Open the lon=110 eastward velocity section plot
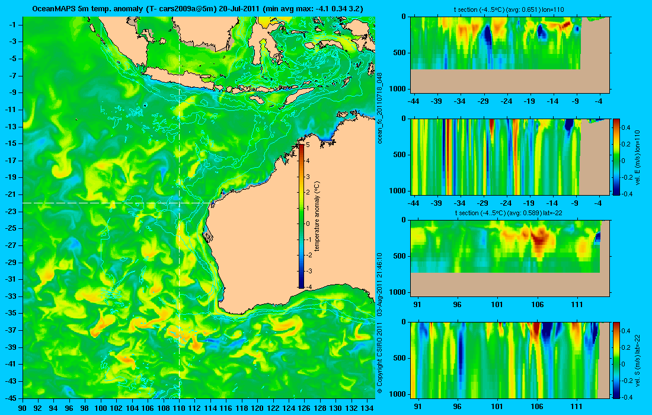Screen dimensions: 652x415 tap(510, 157)
